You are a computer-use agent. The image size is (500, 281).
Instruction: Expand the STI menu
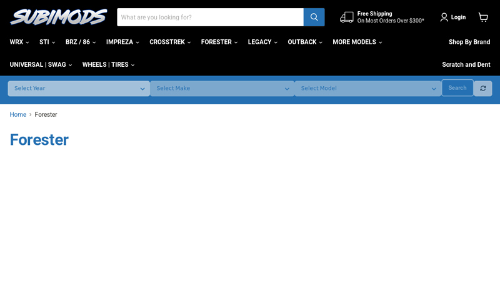(x=47, y=42)
